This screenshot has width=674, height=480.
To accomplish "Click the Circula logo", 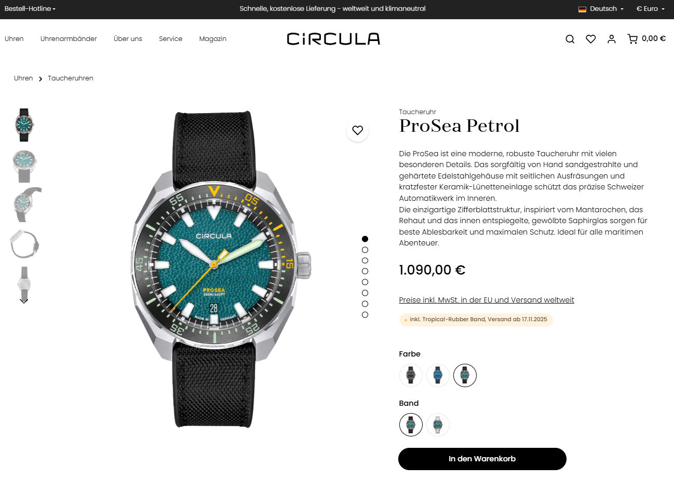I will [333, 39].
